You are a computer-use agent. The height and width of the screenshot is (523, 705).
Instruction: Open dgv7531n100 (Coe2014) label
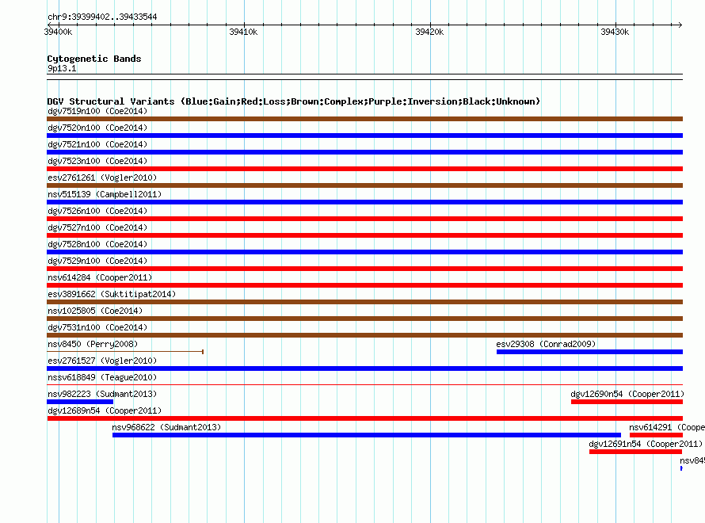coord(97,327)
